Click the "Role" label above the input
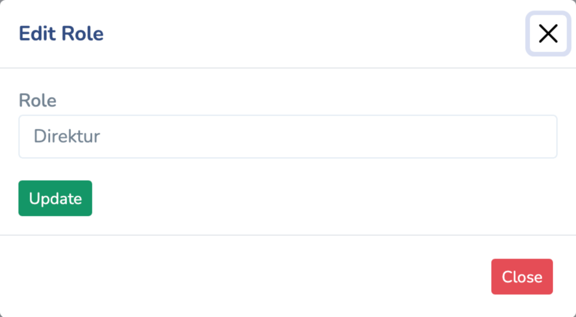Screen dimensions: 576x317 coord(38,101)
